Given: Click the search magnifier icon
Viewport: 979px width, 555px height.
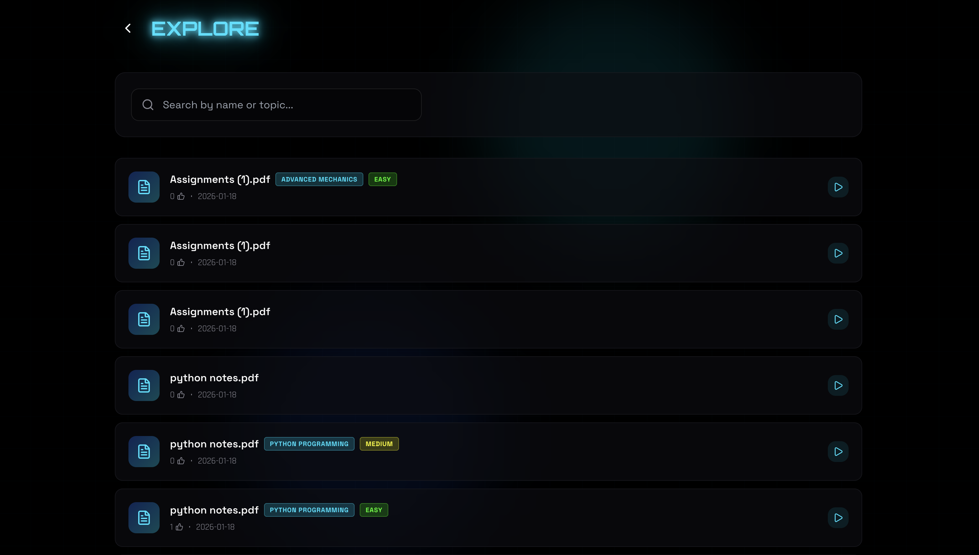Looking at the screenshot, I should pyautogui.click(x=148, y=105).
